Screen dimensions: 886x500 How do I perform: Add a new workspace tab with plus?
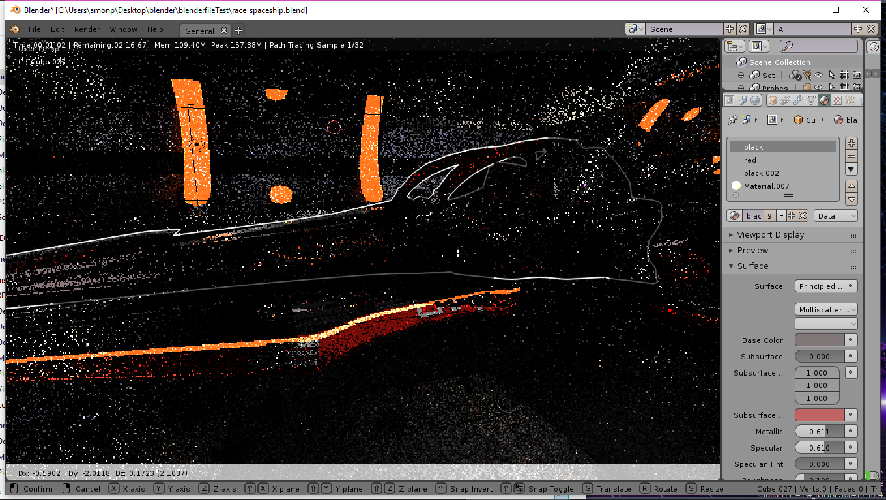(x=238, y=31)
